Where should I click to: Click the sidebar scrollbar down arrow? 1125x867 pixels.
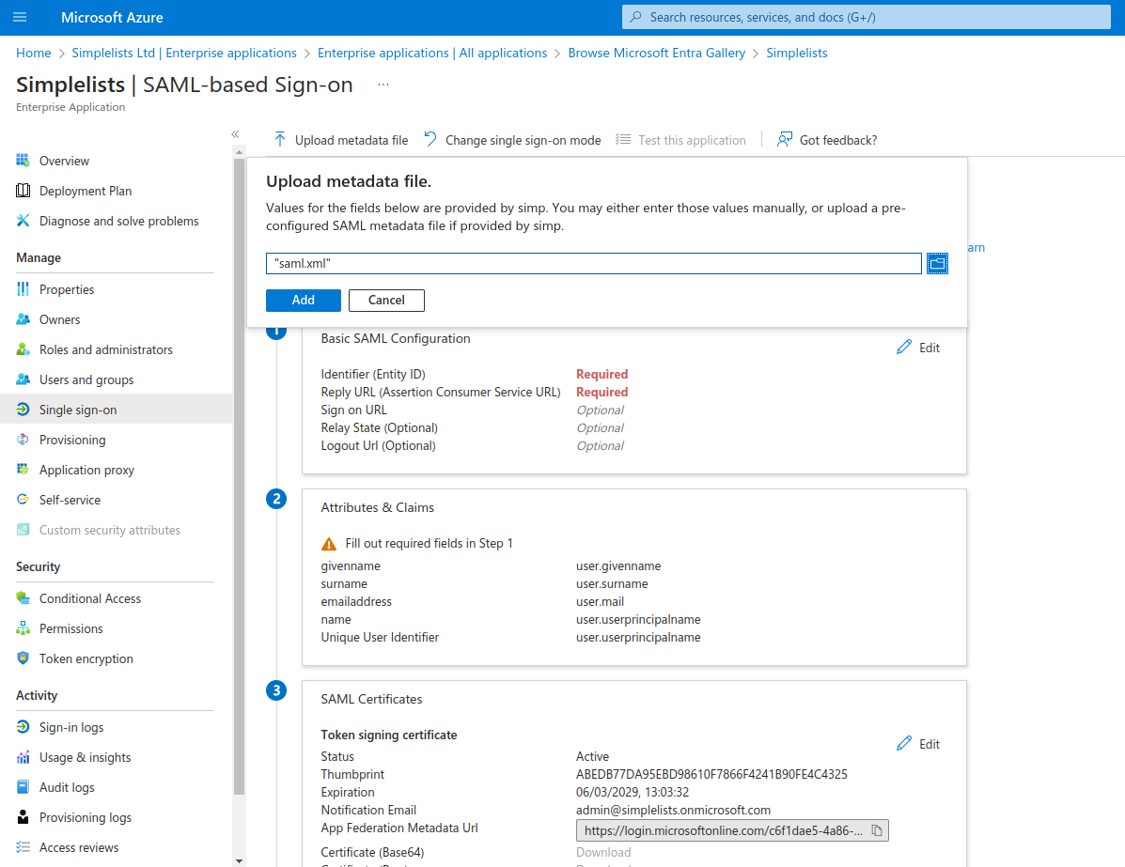(239, 860)
